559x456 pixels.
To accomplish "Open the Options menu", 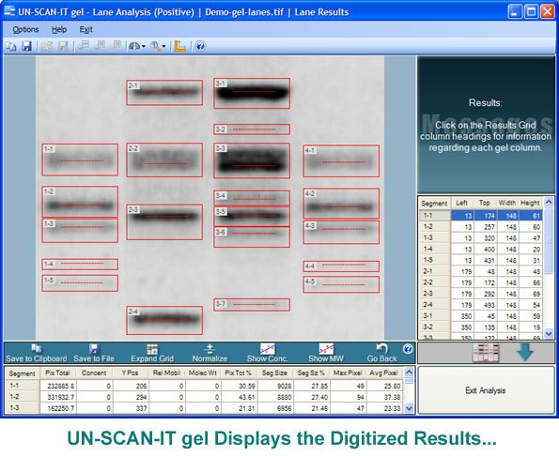I will point(25,29).
